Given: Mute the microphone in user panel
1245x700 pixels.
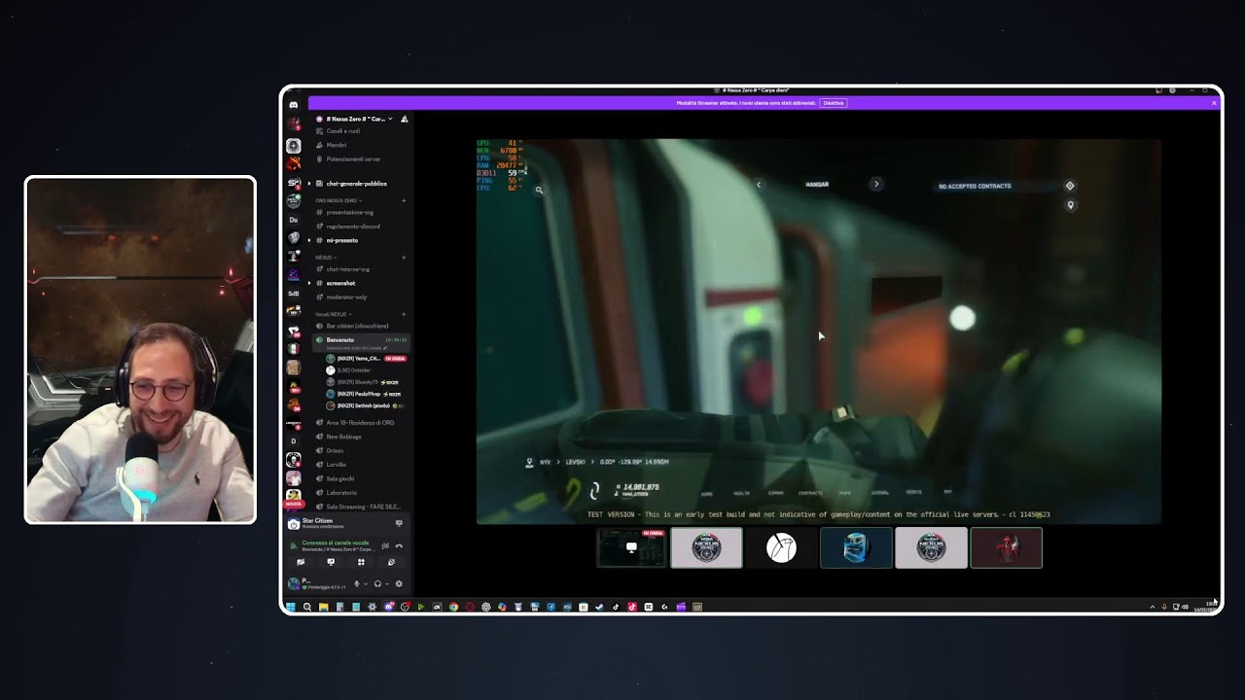Looking at the screenshot, I should 356,584.
